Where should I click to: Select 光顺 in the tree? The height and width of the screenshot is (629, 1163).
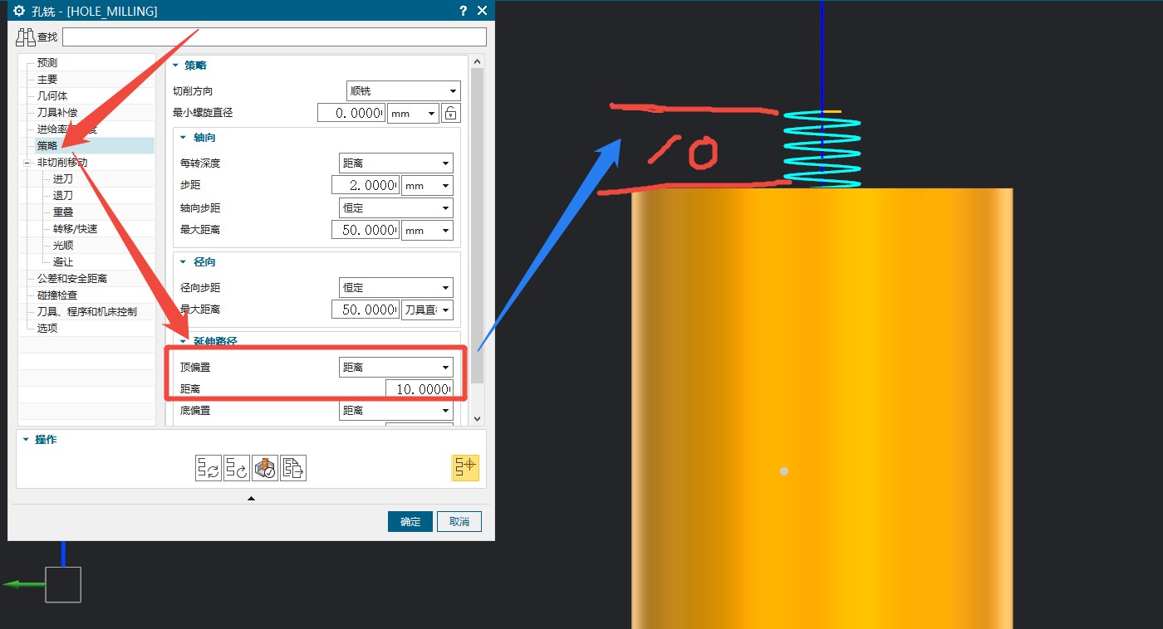pos(63,246)
